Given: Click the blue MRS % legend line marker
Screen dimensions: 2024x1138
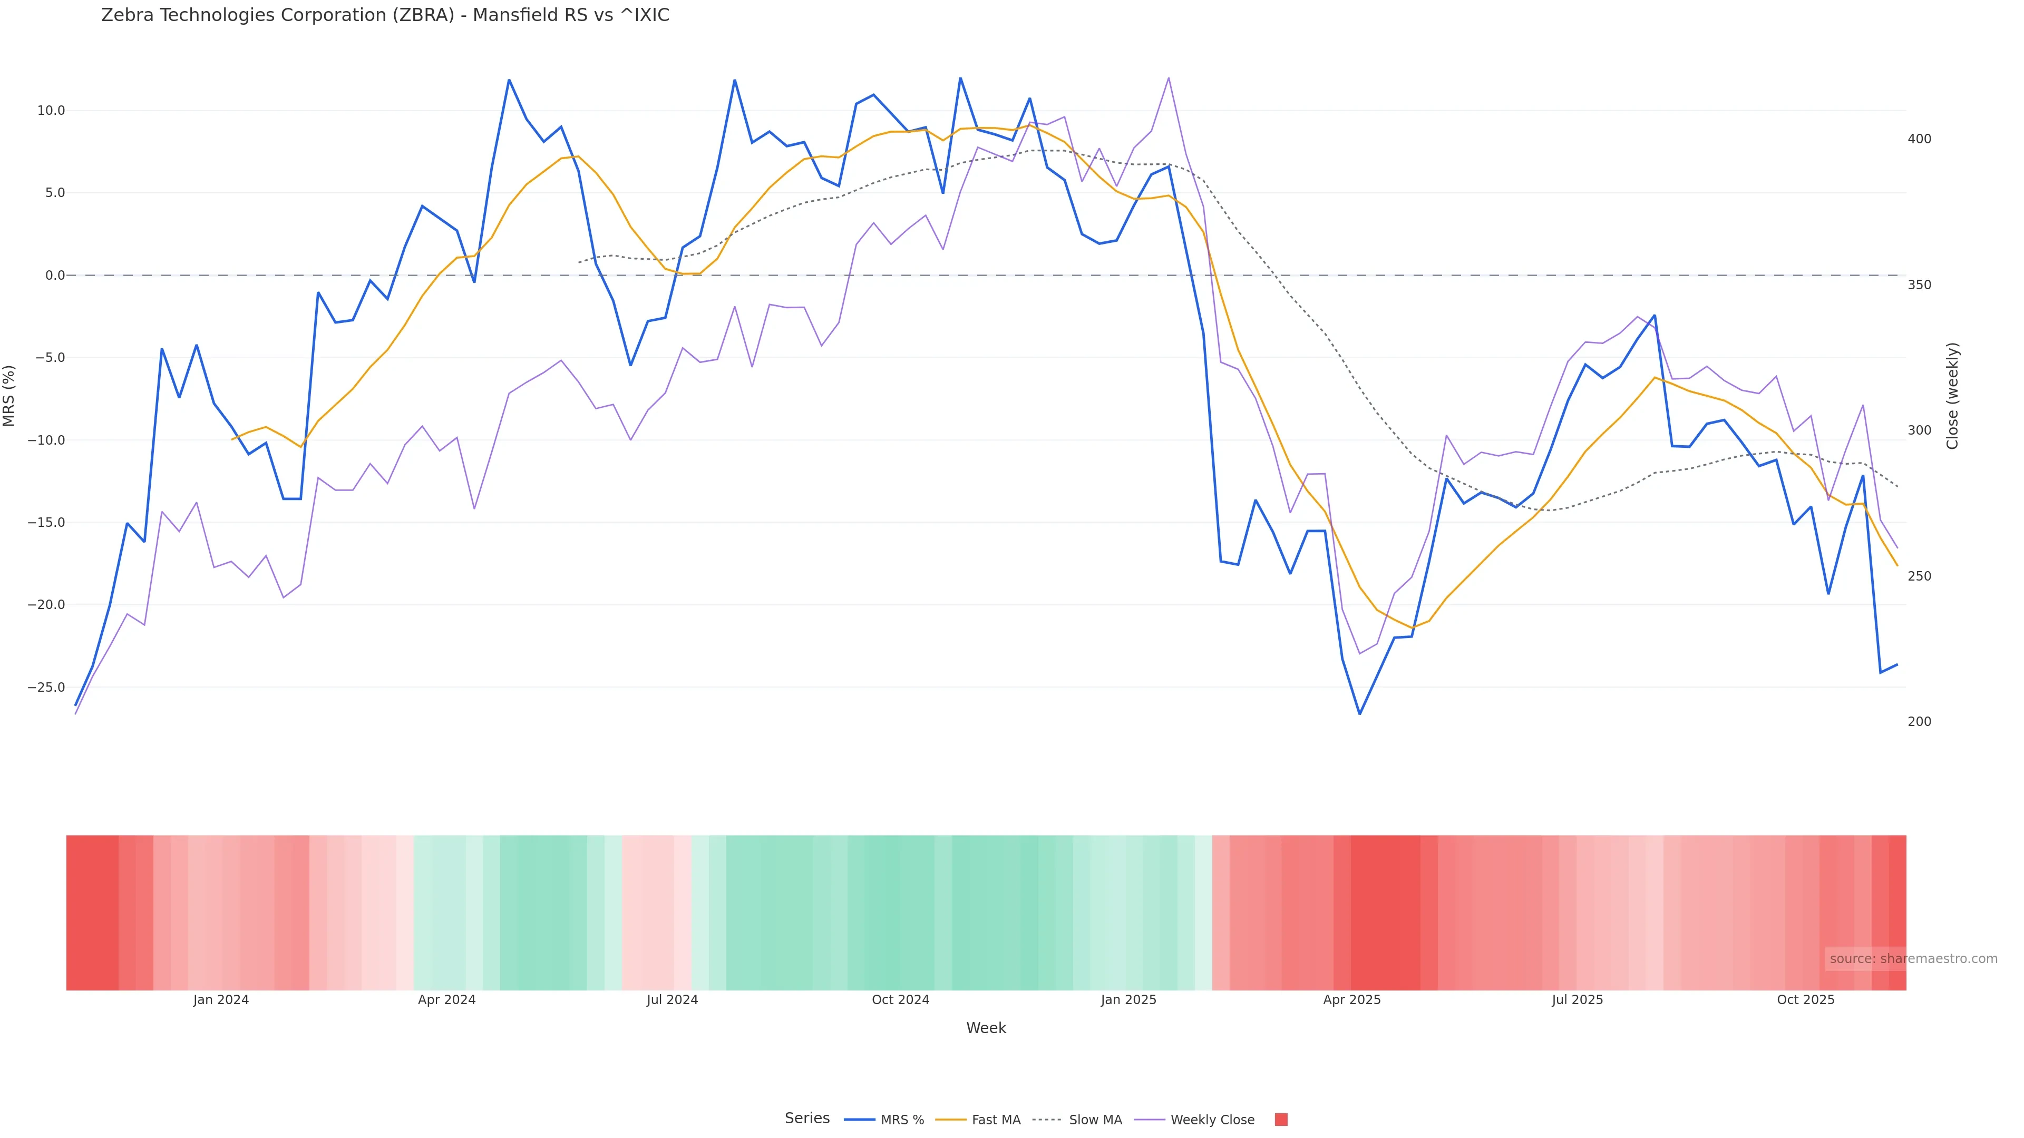Looking at the screenshot, I should (x=860, y=1120).
